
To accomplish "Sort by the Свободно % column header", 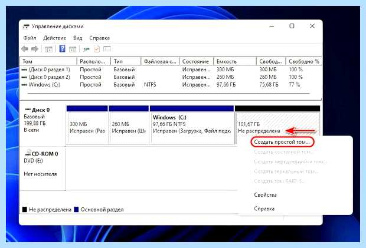I will click(303, 61).
